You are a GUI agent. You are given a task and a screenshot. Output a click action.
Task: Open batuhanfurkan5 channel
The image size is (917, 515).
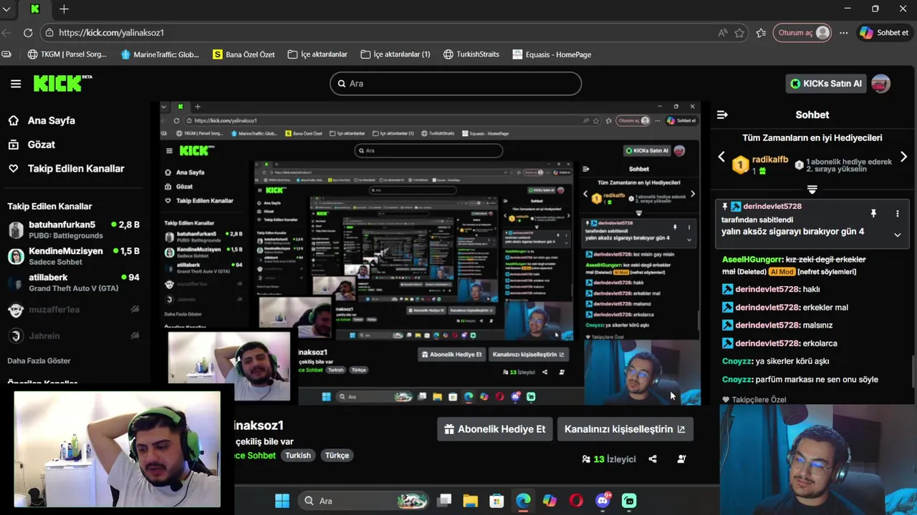click(74, 230)
